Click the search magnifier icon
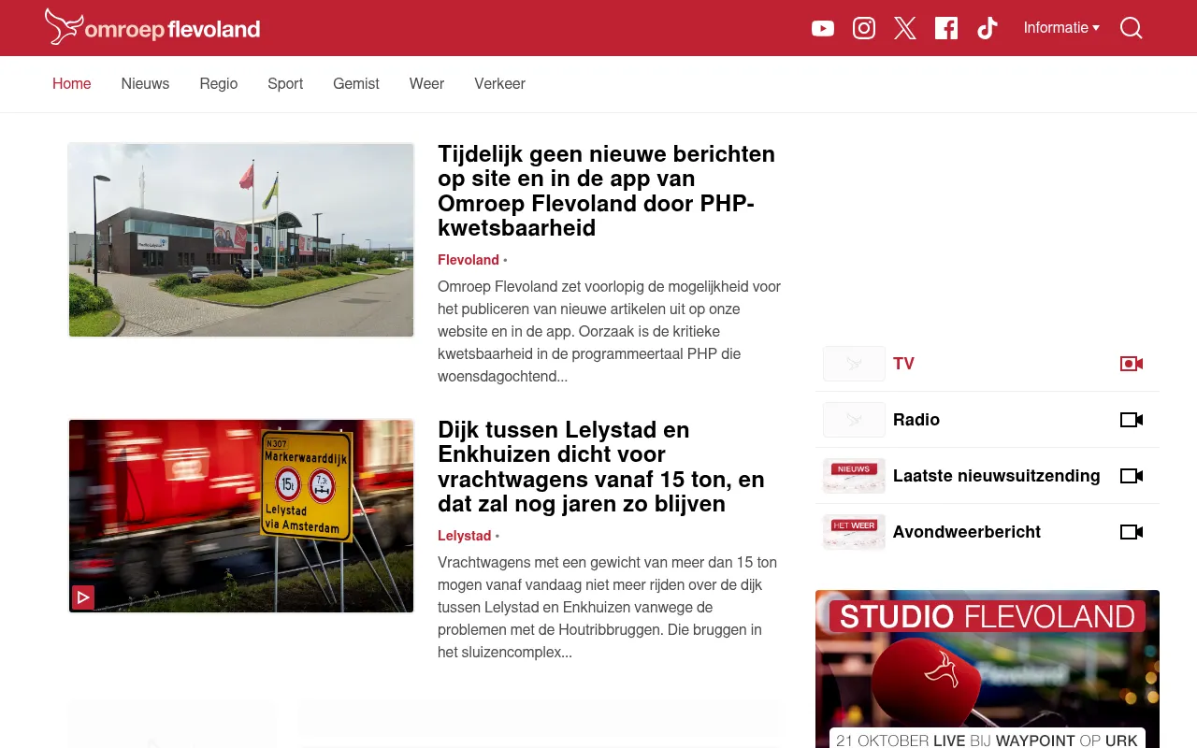The height and width of the screenshot is (748, 1197). tap(1132, 28)
